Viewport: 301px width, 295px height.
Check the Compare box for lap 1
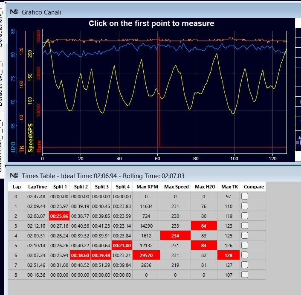coord(245,206)
